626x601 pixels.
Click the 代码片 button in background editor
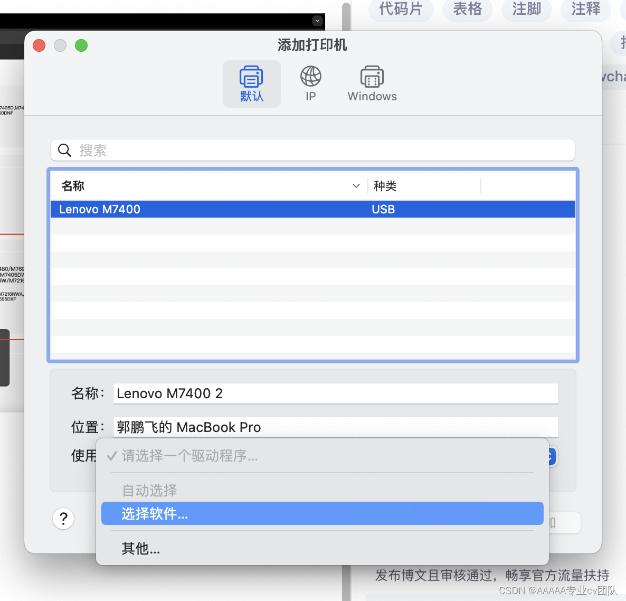pos(401,9)
